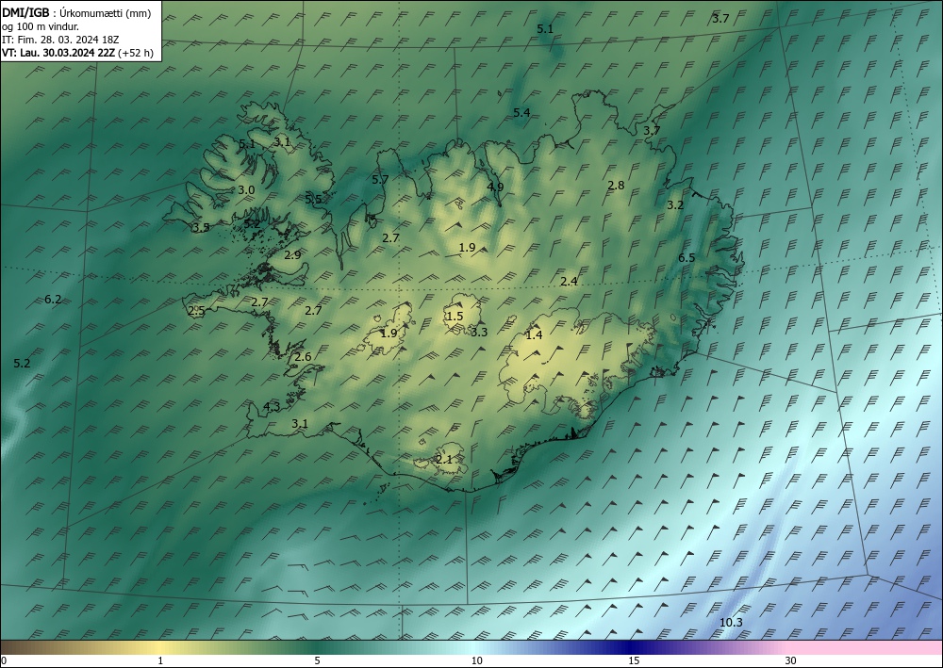Click the 5.4 value on the map
This screenshot has height=668, width=943.
(521, 112)
